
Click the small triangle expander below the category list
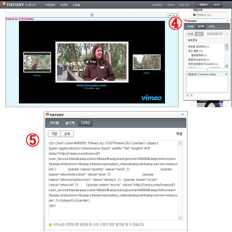point(207,70)
